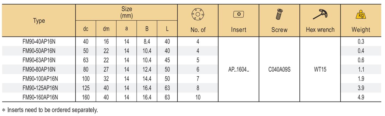
Task: Select the FM90-63AP16N row label
Action: (x=39, y=60)
